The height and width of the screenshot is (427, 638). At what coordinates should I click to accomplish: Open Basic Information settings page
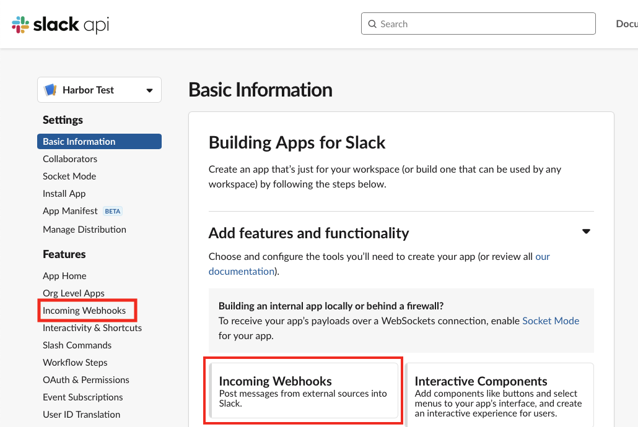pos(99,142)
